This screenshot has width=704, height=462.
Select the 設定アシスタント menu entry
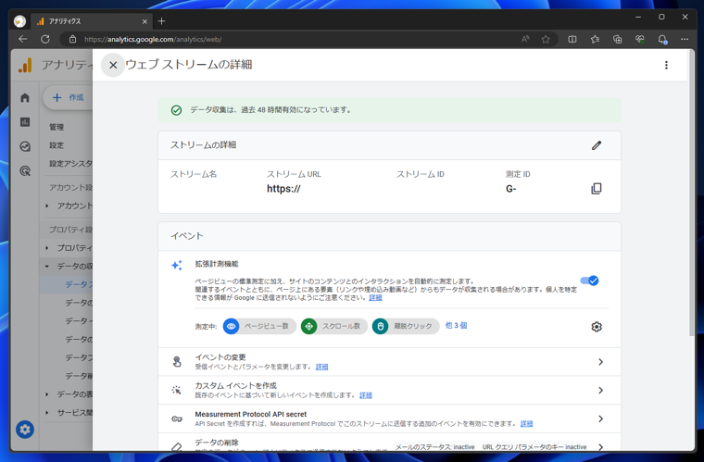pos(71,164)
